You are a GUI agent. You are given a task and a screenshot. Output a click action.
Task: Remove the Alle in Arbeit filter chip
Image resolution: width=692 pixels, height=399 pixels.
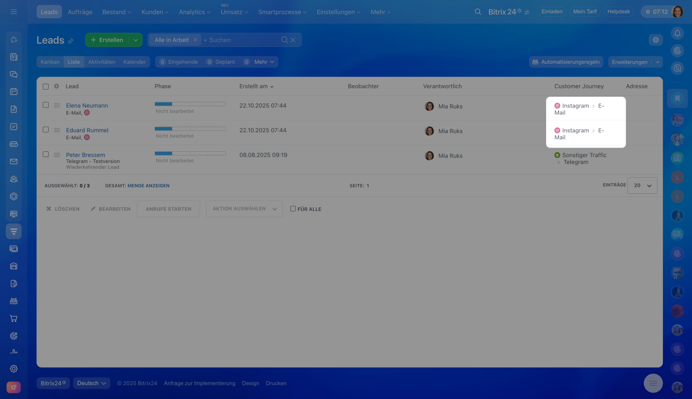pos(195,40)
